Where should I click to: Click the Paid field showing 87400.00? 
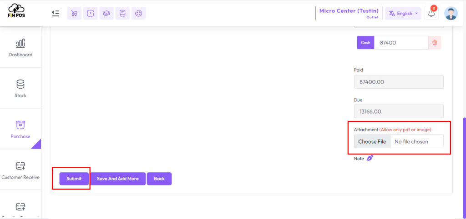pos(399,82)
